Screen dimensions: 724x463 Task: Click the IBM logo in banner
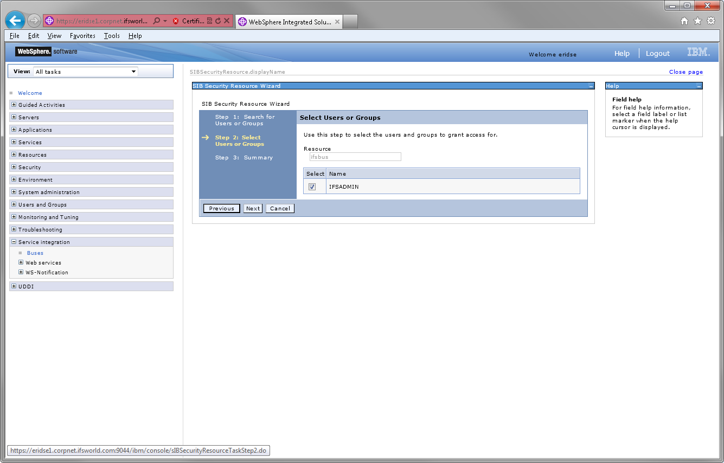698,52
